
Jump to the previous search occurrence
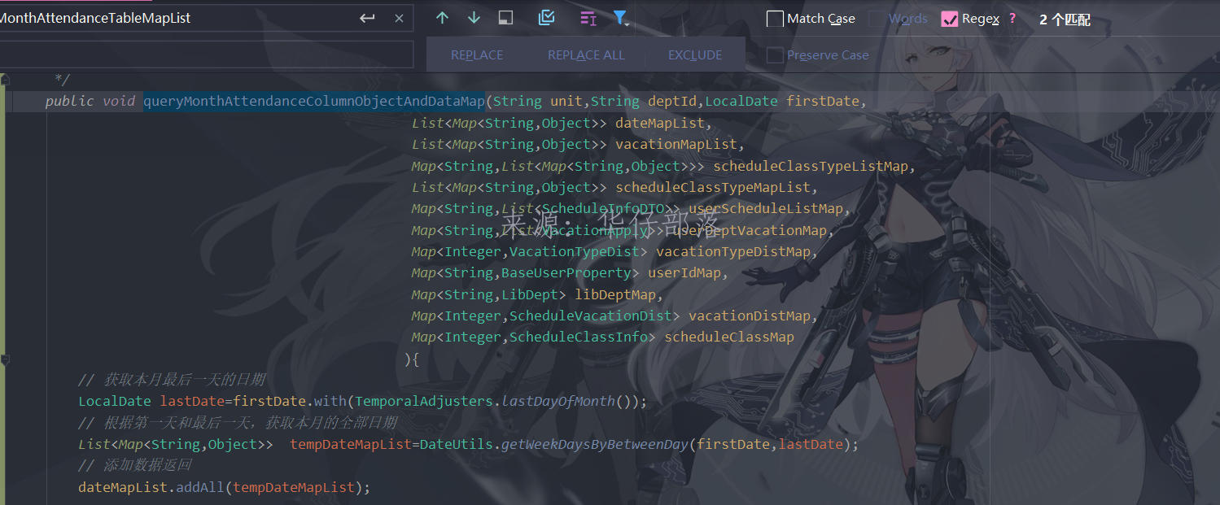(x=442, y=18)
